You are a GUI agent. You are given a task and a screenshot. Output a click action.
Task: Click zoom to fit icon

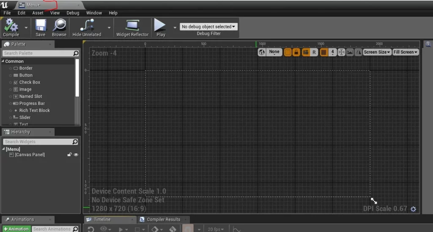coord(341,52)
